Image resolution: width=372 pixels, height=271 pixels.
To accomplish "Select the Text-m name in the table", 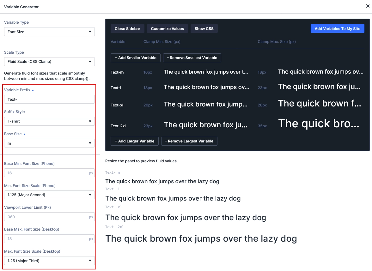I will 117,72.
